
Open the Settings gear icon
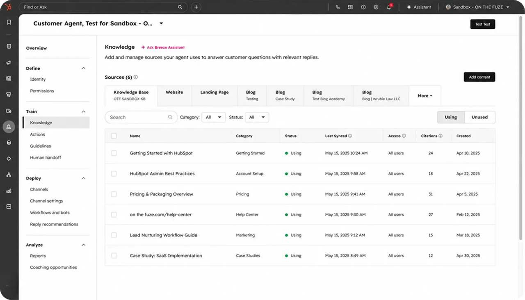click(376, 7)
